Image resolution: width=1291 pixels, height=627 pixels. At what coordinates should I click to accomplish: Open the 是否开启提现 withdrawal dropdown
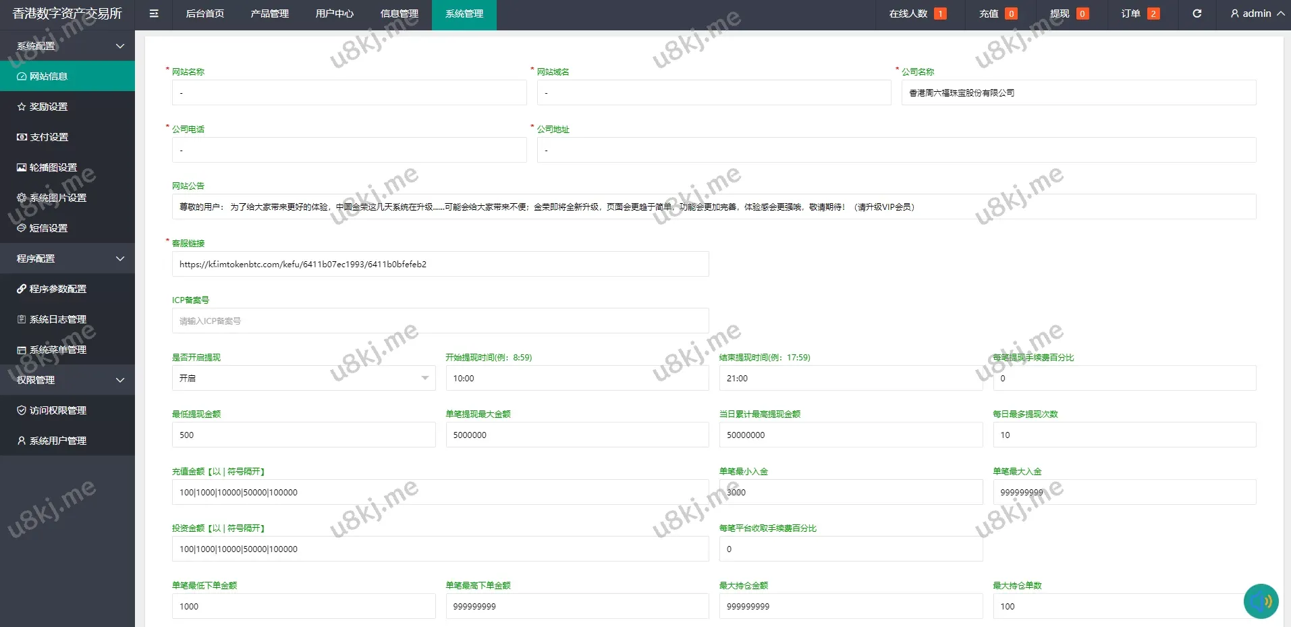(303, 378)
